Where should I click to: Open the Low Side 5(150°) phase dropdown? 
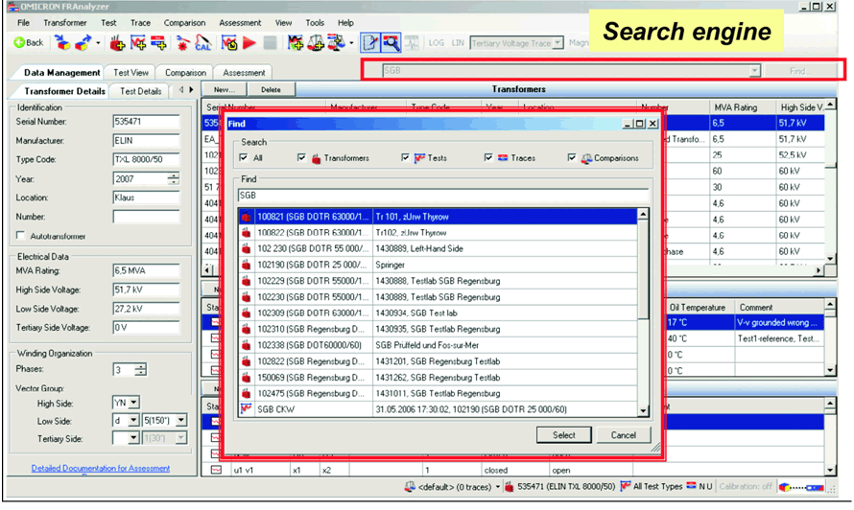click(181, 421)
